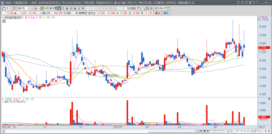Open the calendar date picker icon
This screenshot has height=134, width=272.
168,8
